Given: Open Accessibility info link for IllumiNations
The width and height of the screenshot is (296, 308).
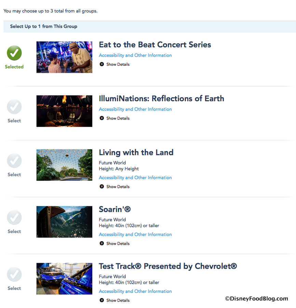Looking at the screenshot, I should point(135,110).
